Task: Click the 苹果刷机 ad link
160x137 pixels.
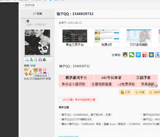Action: pyautogui.click(x=148, y=84)
